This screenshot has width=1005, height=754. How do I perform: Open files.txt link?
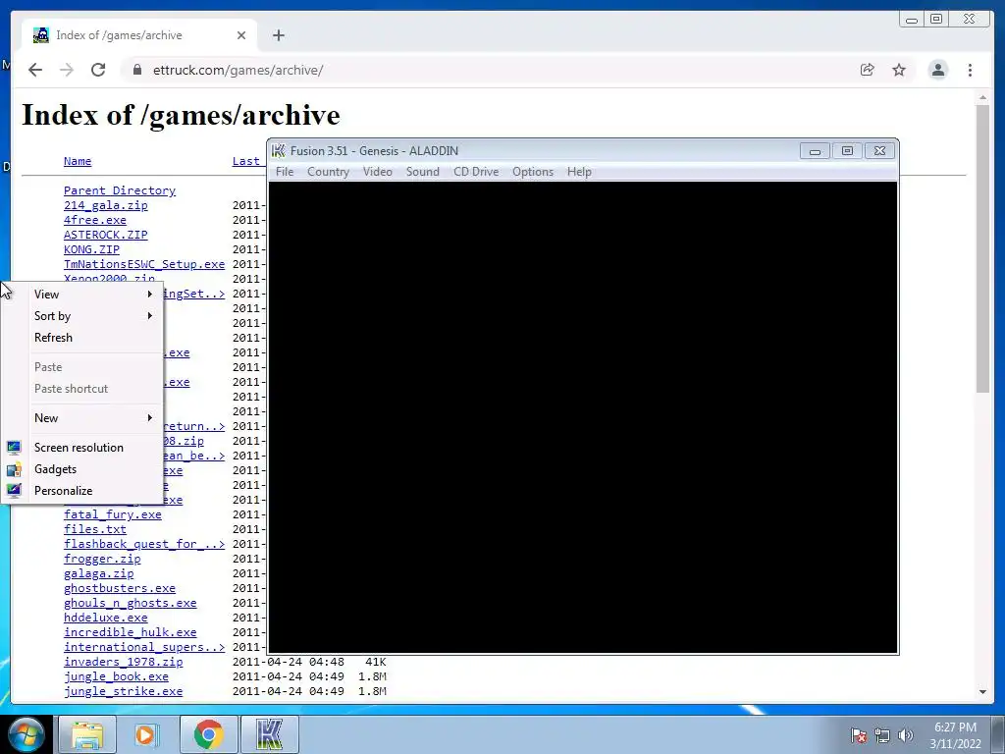click(95, 529)
